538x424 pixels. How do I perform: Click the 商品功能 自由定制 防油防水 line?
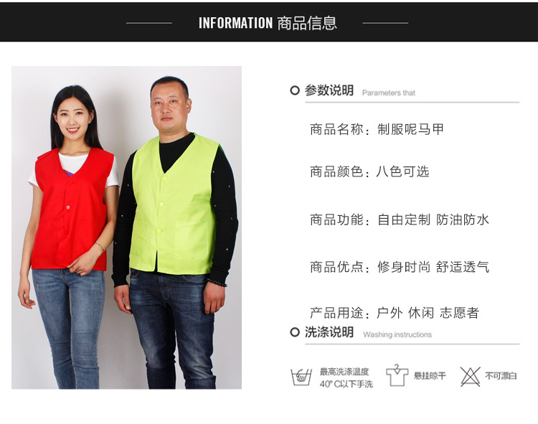coord(400,220)
